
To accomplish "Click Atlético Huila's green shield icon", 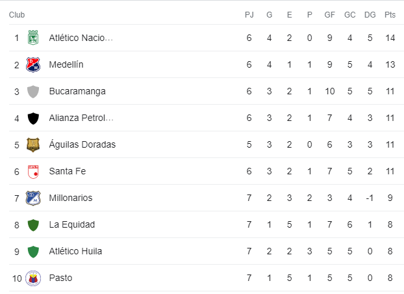I will click(x=33, y=252).
